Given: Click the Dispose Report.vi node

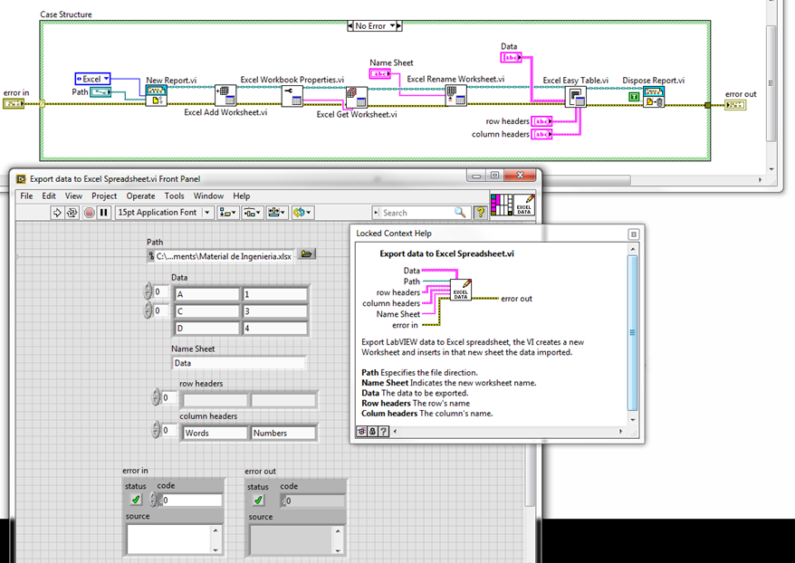Looking at the screenshot, I should [654, 96].
